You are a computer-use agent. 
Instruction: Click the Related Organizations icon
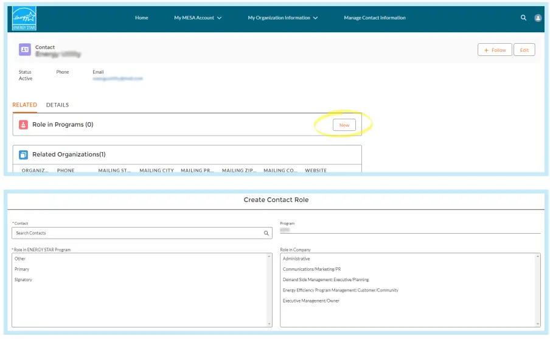point(23,155)
